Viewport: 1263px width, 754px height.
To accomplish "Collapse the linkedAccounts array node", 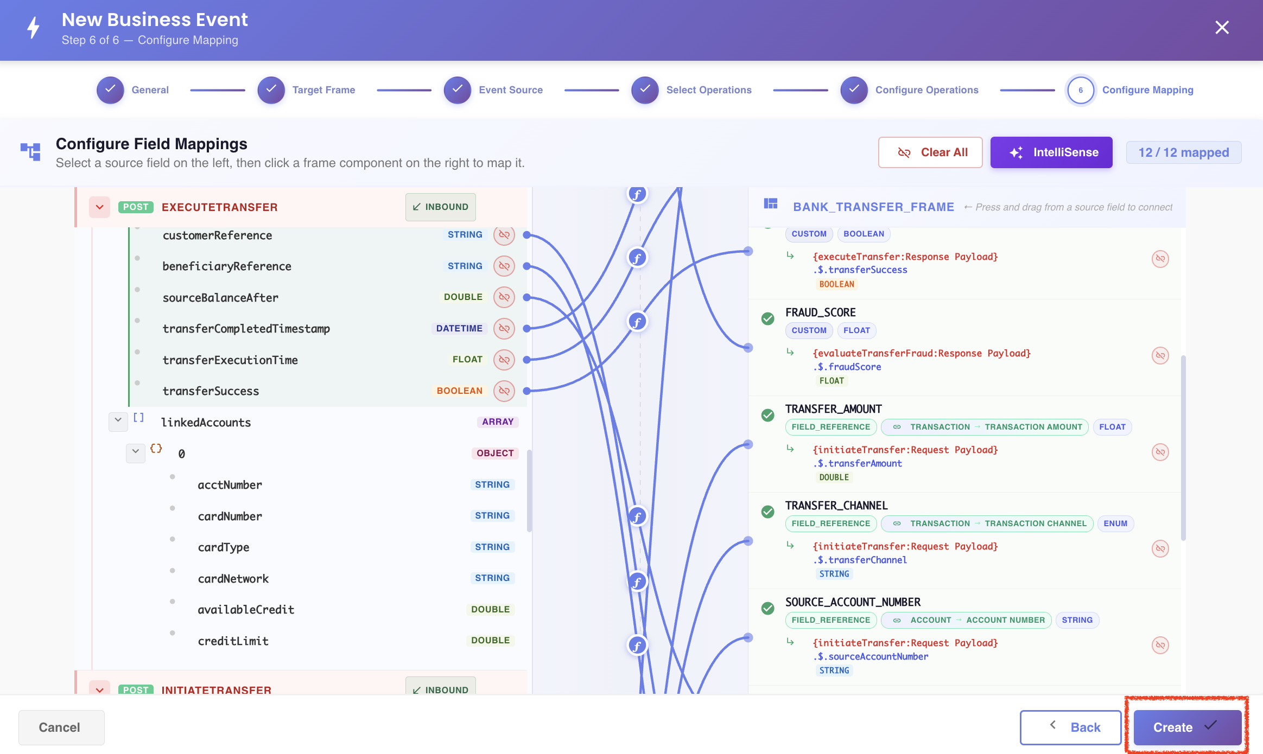I will pyautogui.click(x=118, y=421).
